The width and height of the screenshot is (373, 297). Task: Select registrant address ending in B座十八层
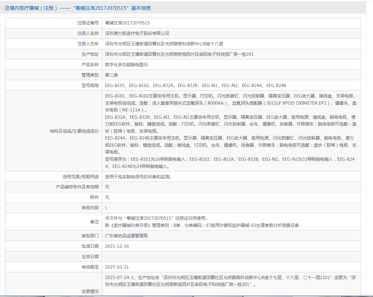164,44
